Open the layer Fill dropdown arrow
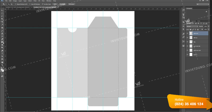The image size is (212, 112). tap(209, 29)
